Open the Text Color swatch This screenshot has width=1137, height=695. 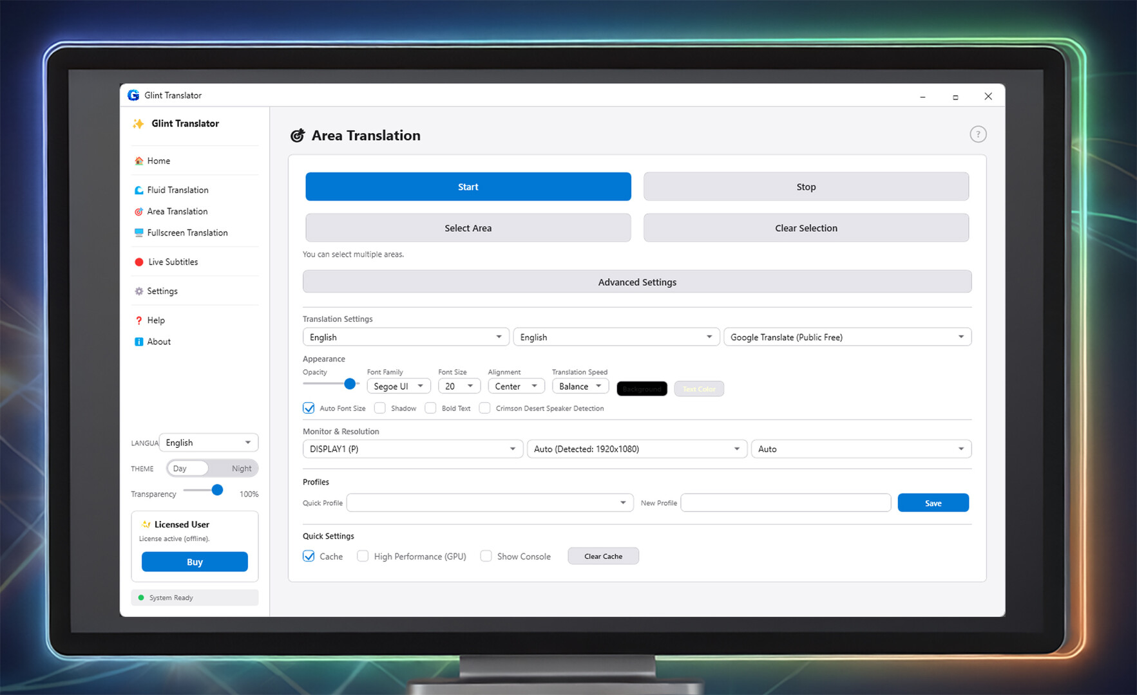click(x=699, y=389)
